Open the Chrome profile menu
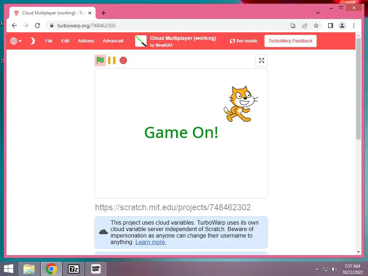 342,26
